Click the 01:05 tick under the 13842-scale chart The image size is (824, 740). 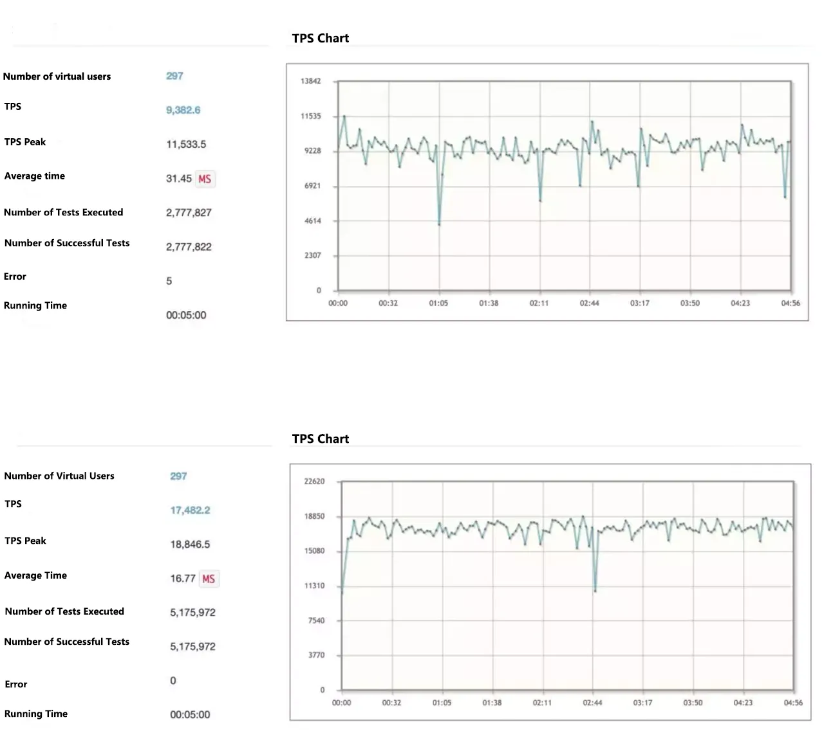pyautogui.click(x=438, y=303)
